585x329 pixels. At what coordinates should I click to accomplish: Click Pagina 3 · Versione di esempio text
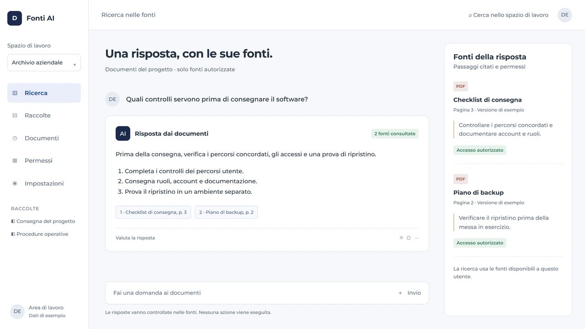pos(489,110)
